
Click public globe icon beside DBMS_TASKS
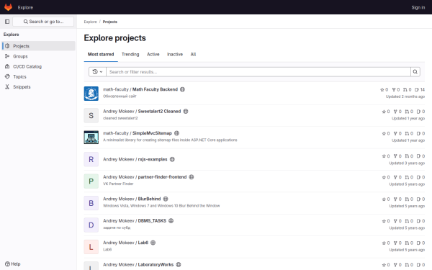pyautogui.click(x=171, y=221)
